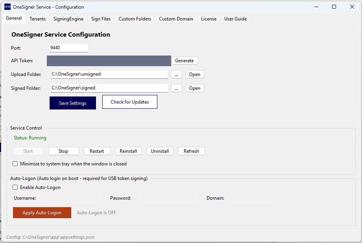Refresh the service status

(191, 151)
